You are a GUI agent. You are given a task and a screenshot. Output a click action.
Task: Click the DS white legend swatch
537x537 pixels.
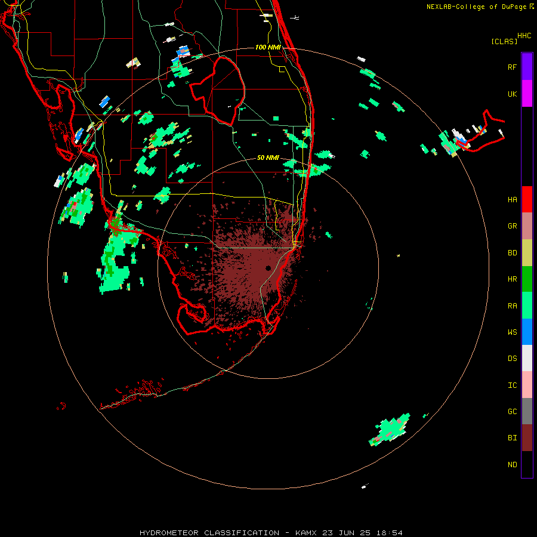coord(527,358)
